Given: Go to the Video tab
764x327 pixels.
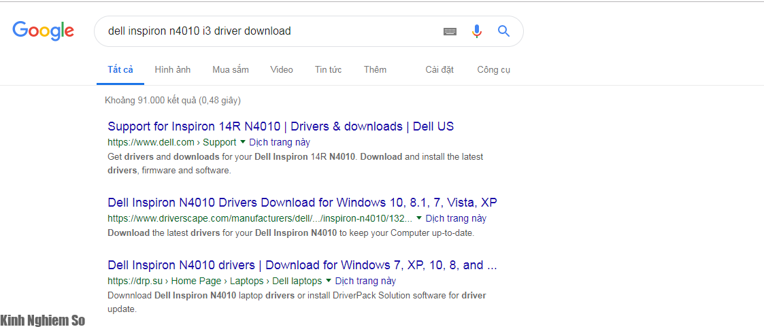Looking at the screenshot, I should pyautogui.click(x=282, y=69).
